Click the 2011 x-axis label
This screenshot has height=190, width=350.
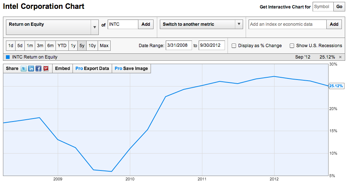pos(202,179)
